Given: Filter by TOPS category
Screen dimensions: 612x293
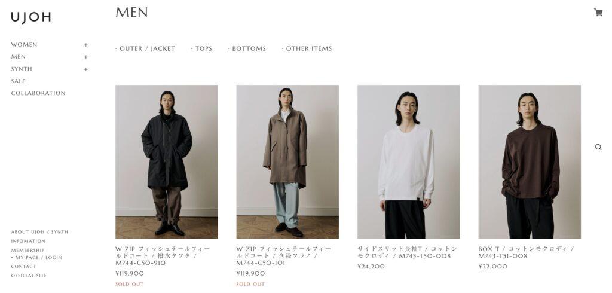Looking at the screenshot, I should click(x=201, y=49).
